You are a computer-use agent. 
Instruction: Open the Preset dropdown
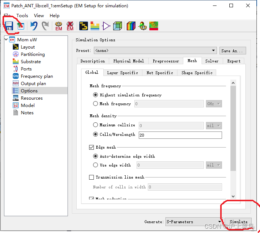tap(155, 50)
